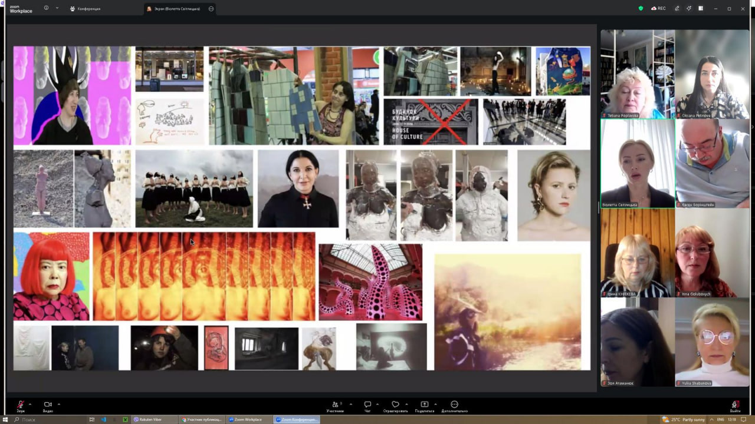Image resolution: width=755 pixels, height=424 pixels.
Task: Open the Дополнительно more options menu
Action: coord(454,406)
